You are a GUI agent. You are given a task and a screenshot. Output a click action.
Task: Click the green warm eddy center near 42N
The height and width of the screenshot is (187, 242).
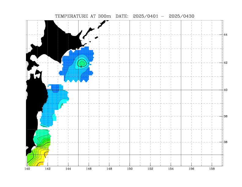pos(82,63)
